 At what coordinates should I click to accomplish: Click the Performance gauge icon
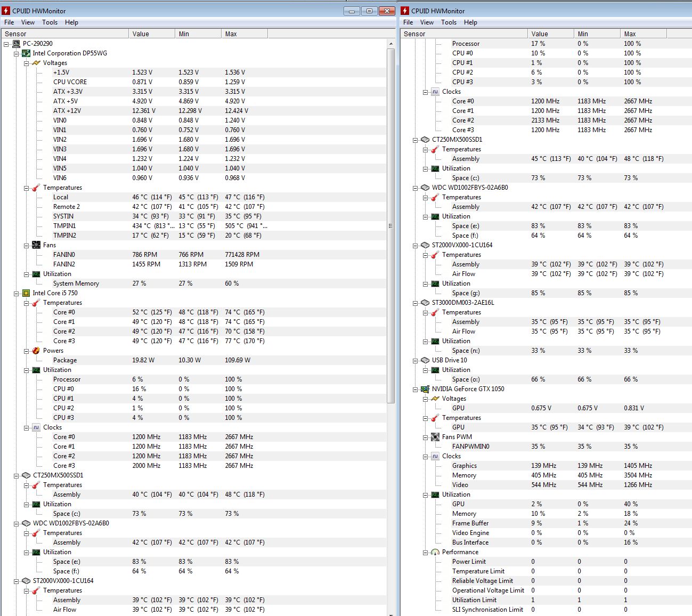[x=435, y=552]
